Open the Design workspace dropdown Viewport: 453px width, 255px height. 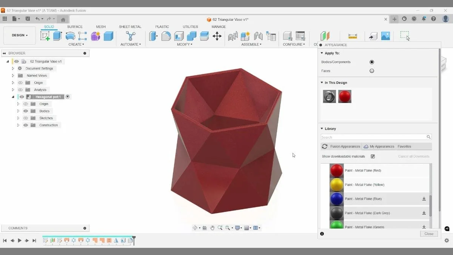point(19,35)
